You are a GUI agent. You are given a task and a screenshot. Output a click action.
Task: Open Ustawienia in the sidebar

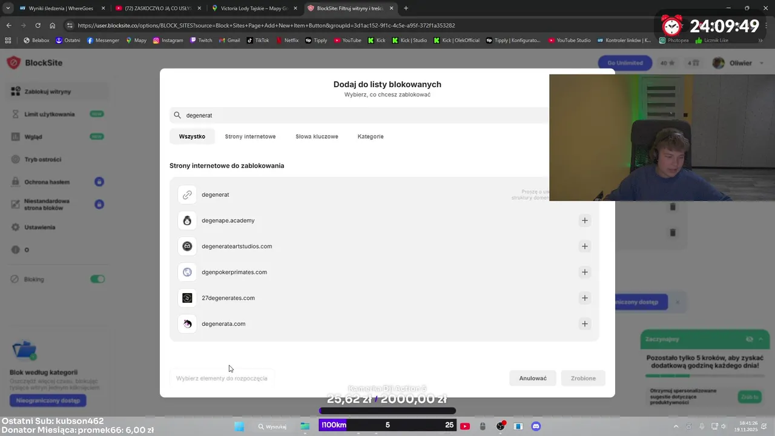click(x=58, y=227)
